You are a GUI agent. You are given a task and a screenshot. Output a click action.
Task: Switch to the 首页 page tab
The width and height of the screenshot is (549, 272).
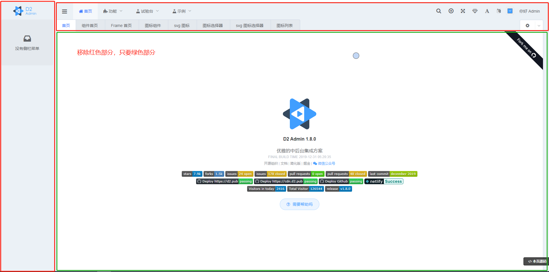tap(66, 26)
